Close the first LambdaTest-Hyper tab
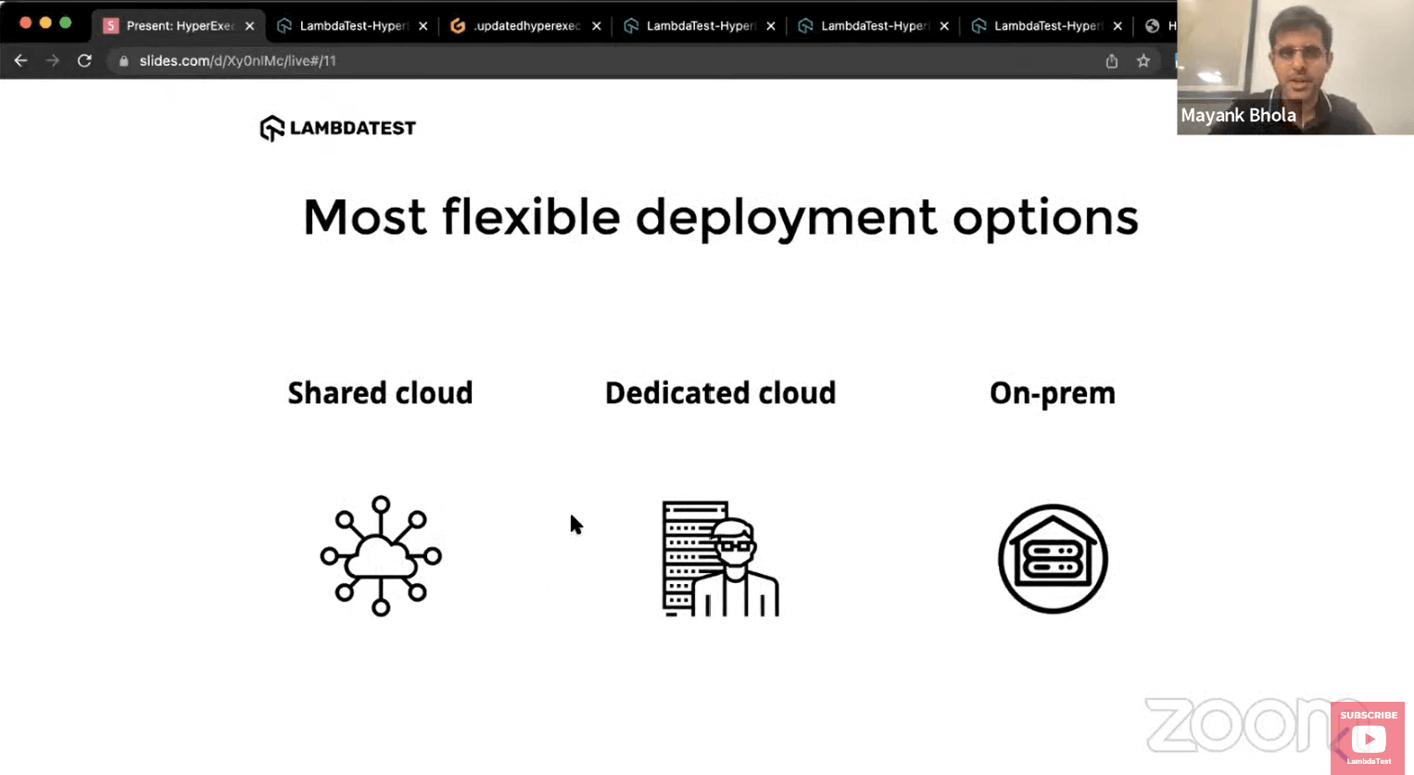1414x775 pixels. pyautogui.click(x=423, y=25)
